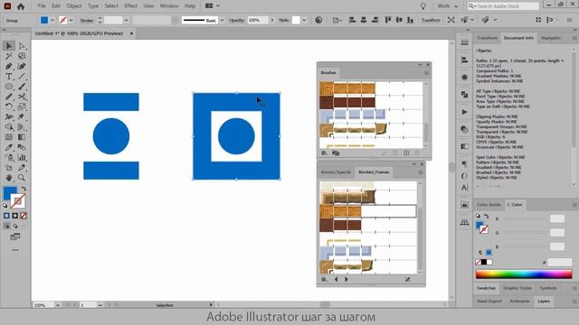The width and height of the screenshot is (579, 325).
Task: Expand the Basic brush definition dropdown
Action: click(x=222, y=20)
